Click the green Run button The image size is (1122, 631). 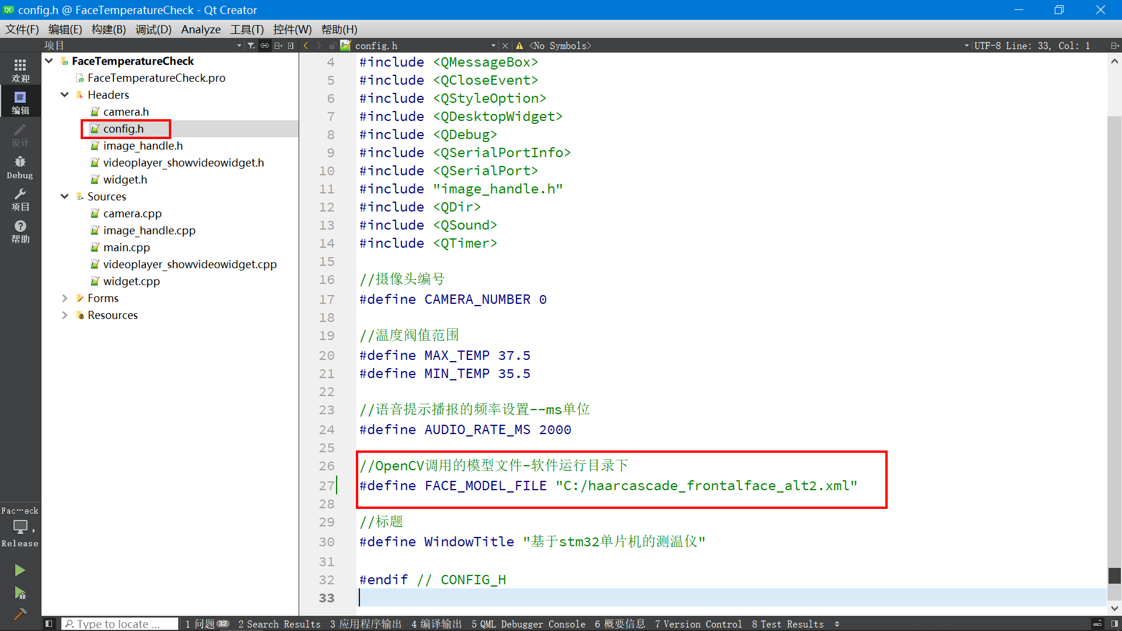(20, 570)
